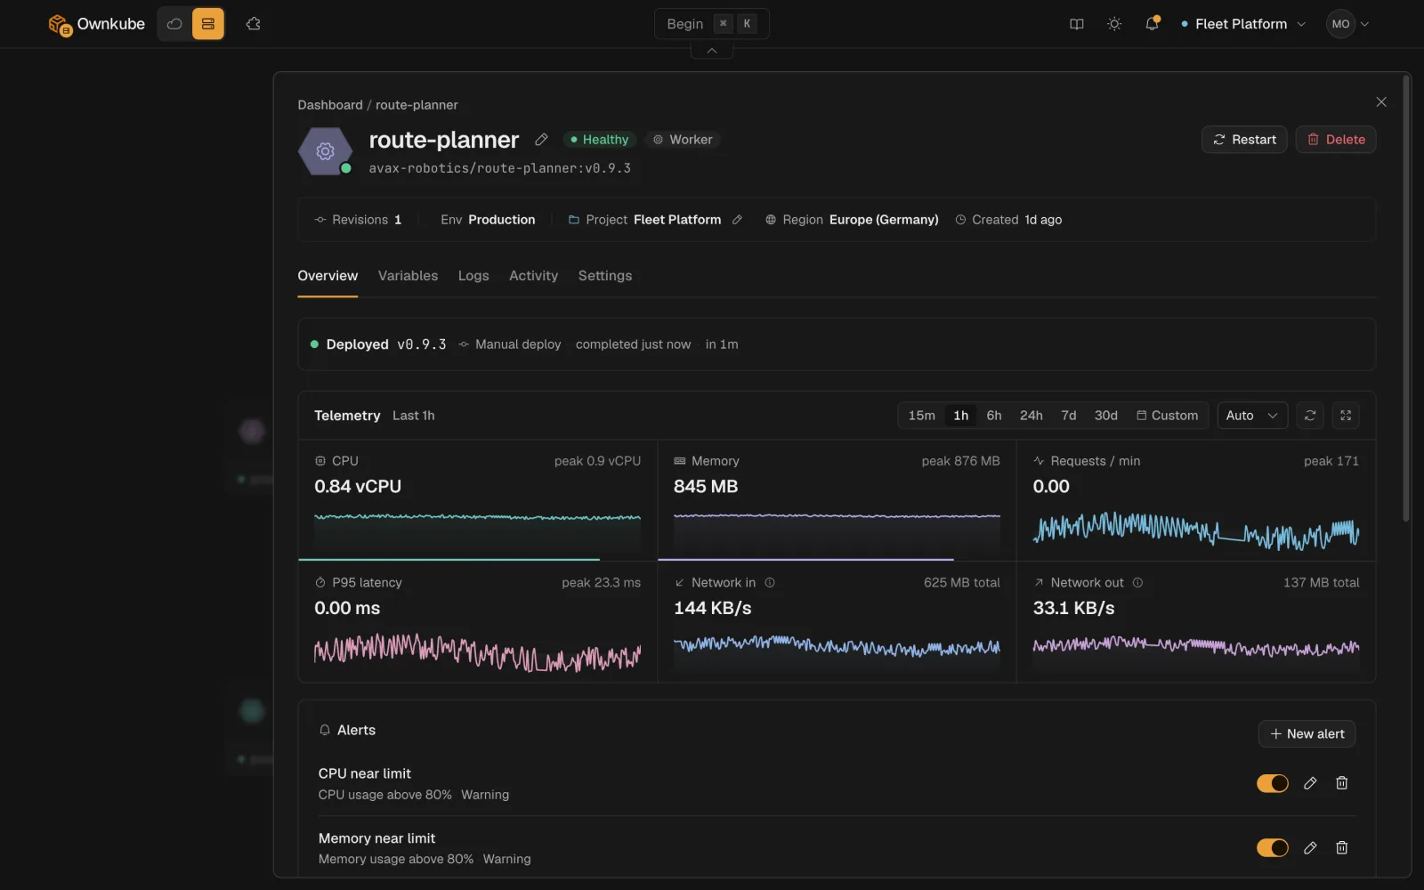Switch to the Logs tab

tap(473, 276)
